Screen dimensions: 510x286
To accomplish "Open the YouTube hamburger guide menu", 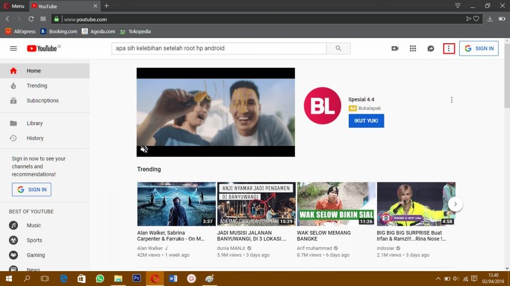I will 13,48.
